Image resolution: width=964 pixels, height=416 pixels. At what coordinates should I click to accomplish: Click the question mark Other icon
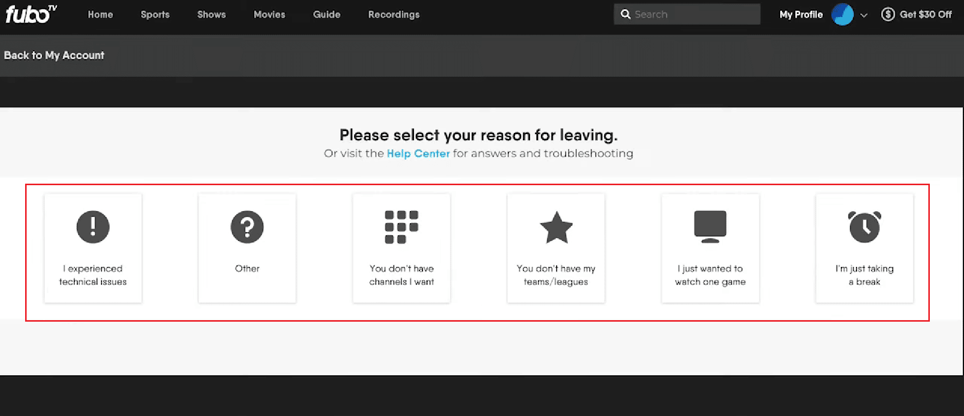click(247, 227)
